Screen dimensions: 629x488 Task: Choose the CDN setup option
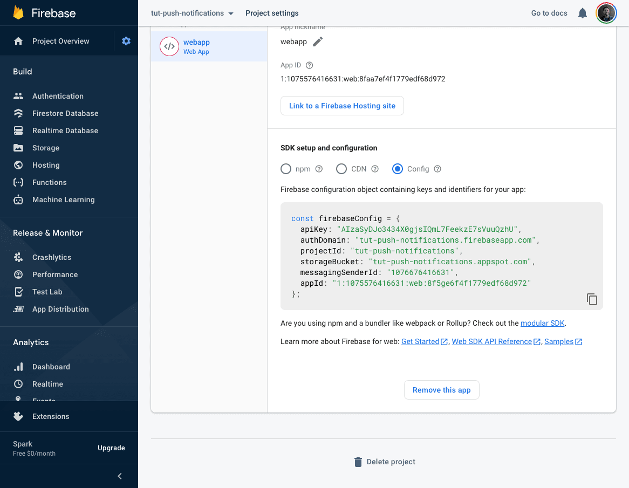pos(341,169)
